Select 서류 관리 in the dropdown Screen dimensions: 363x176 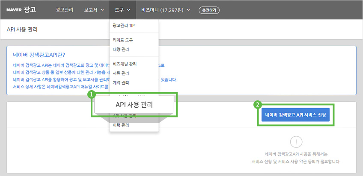[121, 73]
